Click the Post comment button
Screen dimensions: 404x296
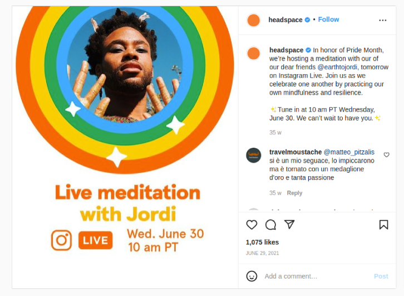[381, 276]
